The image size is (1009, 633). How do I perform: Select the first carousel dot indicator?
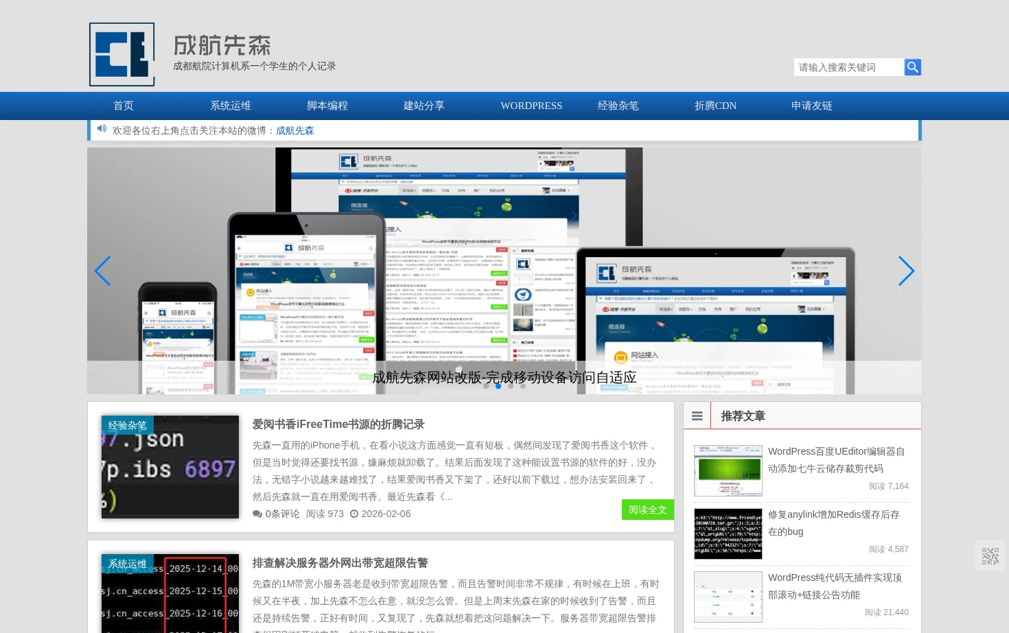(x=486, y=386)
